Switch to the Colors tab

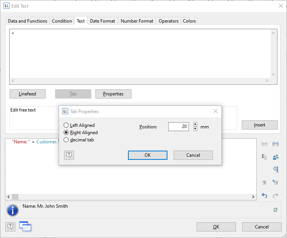189,21
